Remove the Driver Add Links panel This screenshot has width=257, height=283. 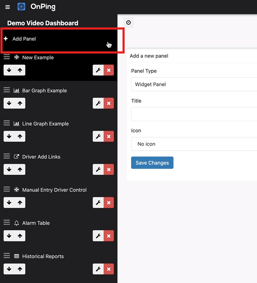109,170
